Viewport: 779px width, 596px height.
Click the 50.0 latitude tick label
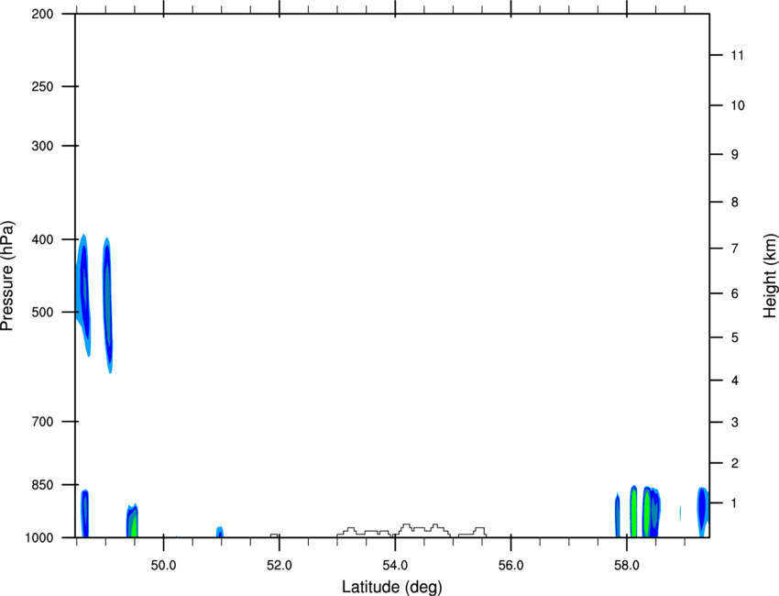click(163, 566)
